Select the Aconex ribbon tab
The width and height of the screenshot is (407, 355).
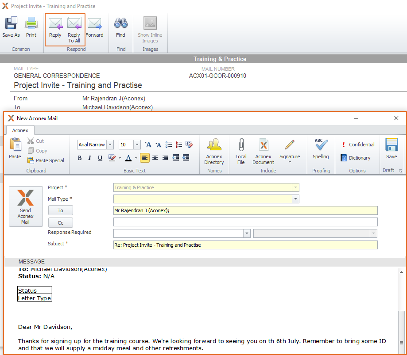point(20,130)
